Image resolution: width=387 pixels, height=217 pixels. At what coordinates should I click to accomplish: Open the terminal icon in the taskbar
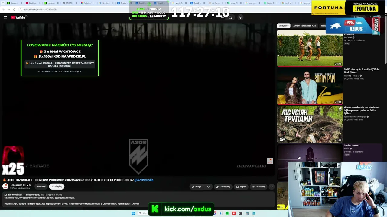click(x=240, y=214)
